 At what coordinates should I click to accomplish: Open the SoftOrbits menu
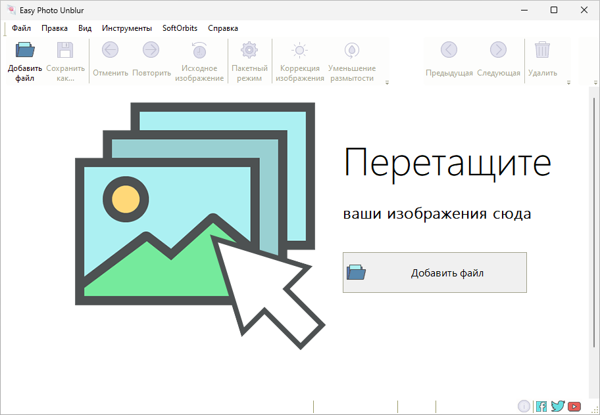coord(180,28)
